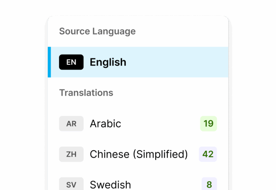Click the blue selection bar beside English

click(49, 62)
